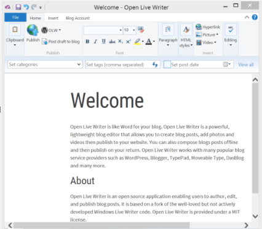Click the refresh tags icon

coord(155,65)
